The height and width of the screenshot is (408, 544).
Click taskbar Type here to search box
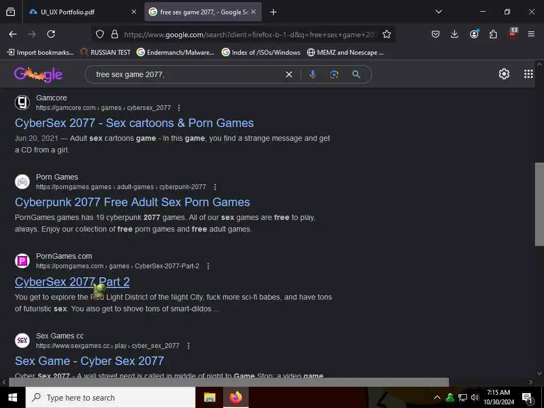110,397
